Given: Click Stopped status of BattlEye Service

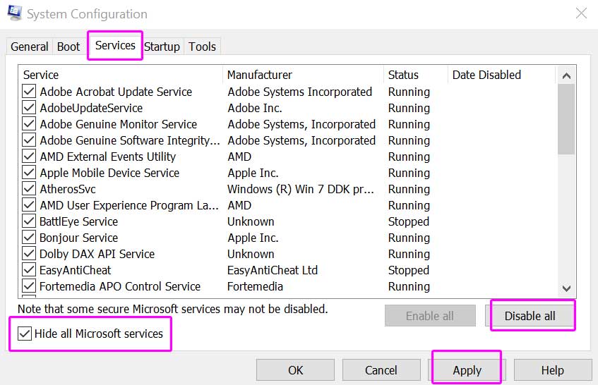Looking at the screenshot, I should (409, 221).
